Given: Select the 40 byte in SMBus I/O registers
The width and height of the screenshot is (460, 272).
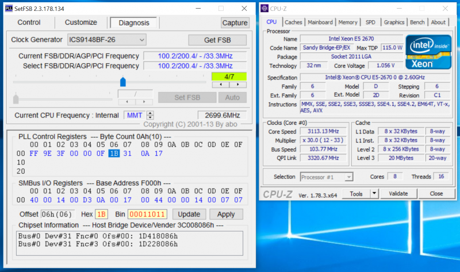Looking at the screenshot, I should coord(34,200).
